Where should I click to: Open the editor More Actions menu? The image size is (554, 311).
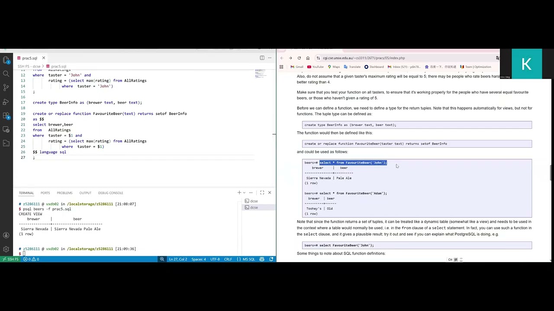click(x=270, y=58)
